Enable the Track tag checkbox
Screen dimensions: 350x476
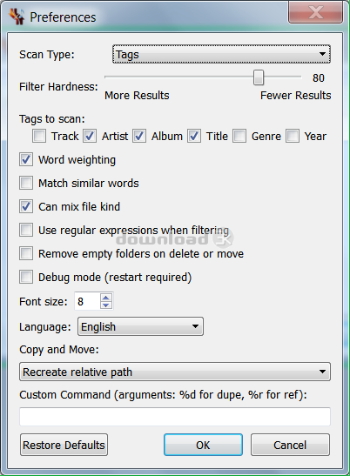(39, 136)
